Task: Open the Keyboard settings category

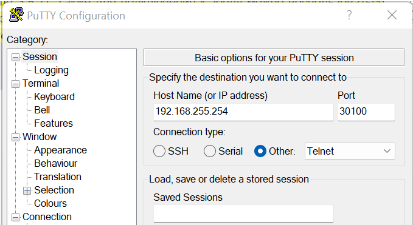Action: pos(54,97)
